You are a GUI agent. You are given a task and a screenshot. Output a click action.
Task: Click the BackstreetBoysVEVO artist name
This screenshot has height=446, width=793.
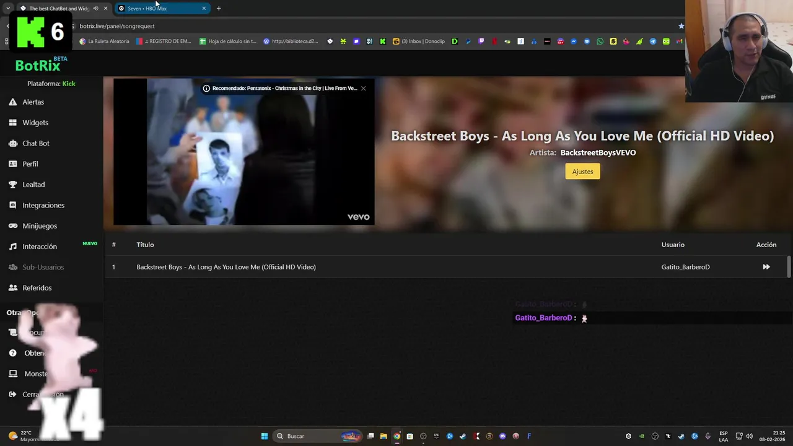point(598,152)
